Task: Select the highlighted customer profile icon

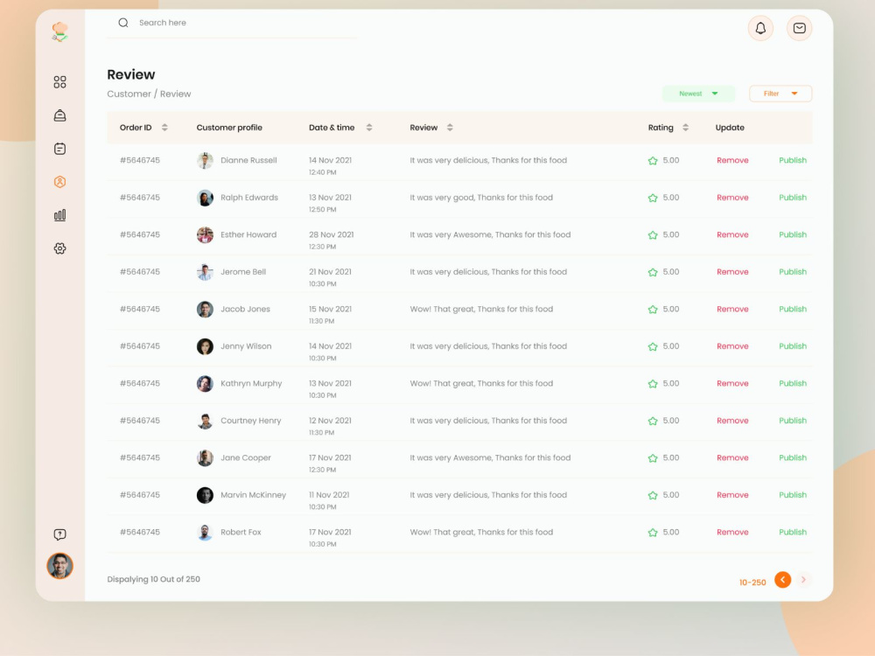Action: point(59,182)
